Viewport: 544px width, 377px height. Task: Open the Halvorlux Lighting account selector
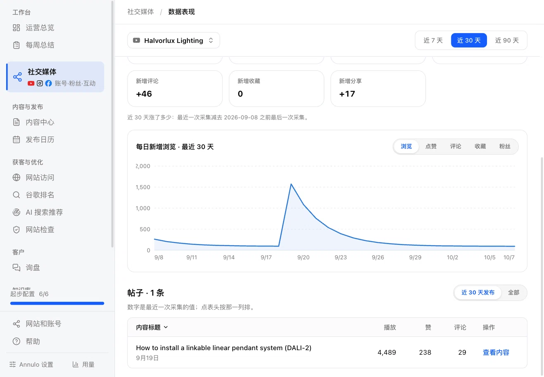tap(174, 40)
